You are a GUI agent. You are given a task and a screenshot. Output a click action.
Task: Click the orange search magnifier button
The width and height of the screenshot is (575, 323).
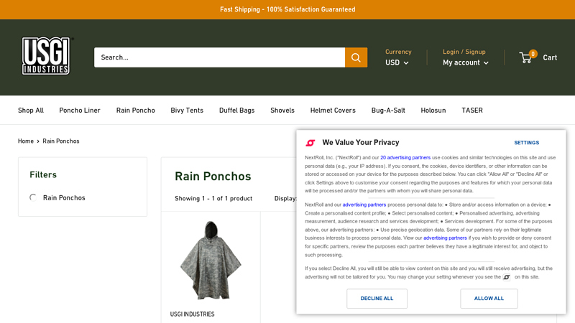tap(356, 57)
